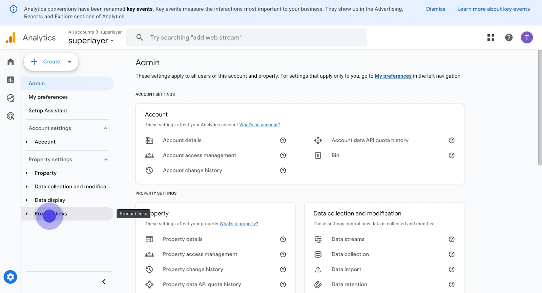Image resolution: width=542 pixels, height=293 pixels.
Task: Click the Bin trash icon
Action: tap(318, 155)
